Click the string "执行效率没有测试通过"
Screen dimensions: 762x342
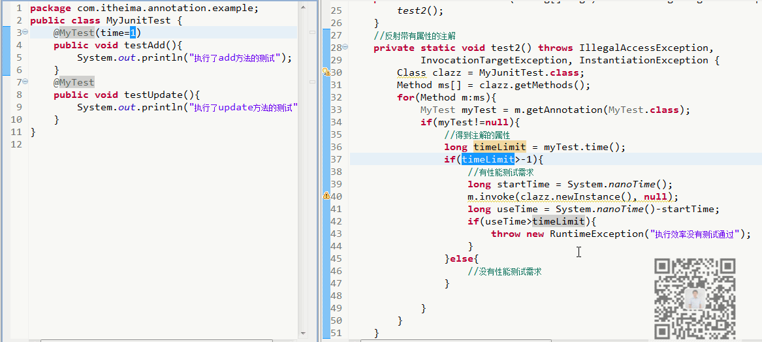coord(695,234)
